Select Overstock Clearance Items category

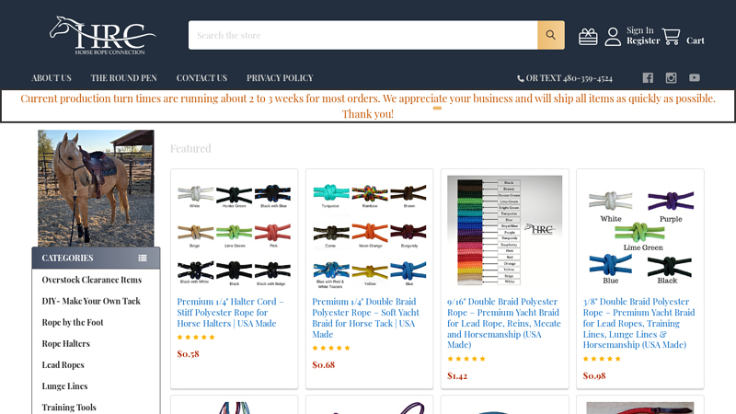[91, 280]
